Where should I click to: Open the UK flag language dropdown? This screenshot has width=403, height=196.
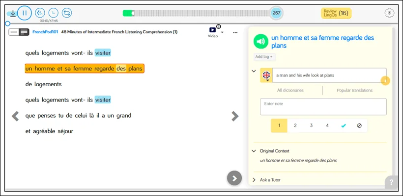[266, 76]
